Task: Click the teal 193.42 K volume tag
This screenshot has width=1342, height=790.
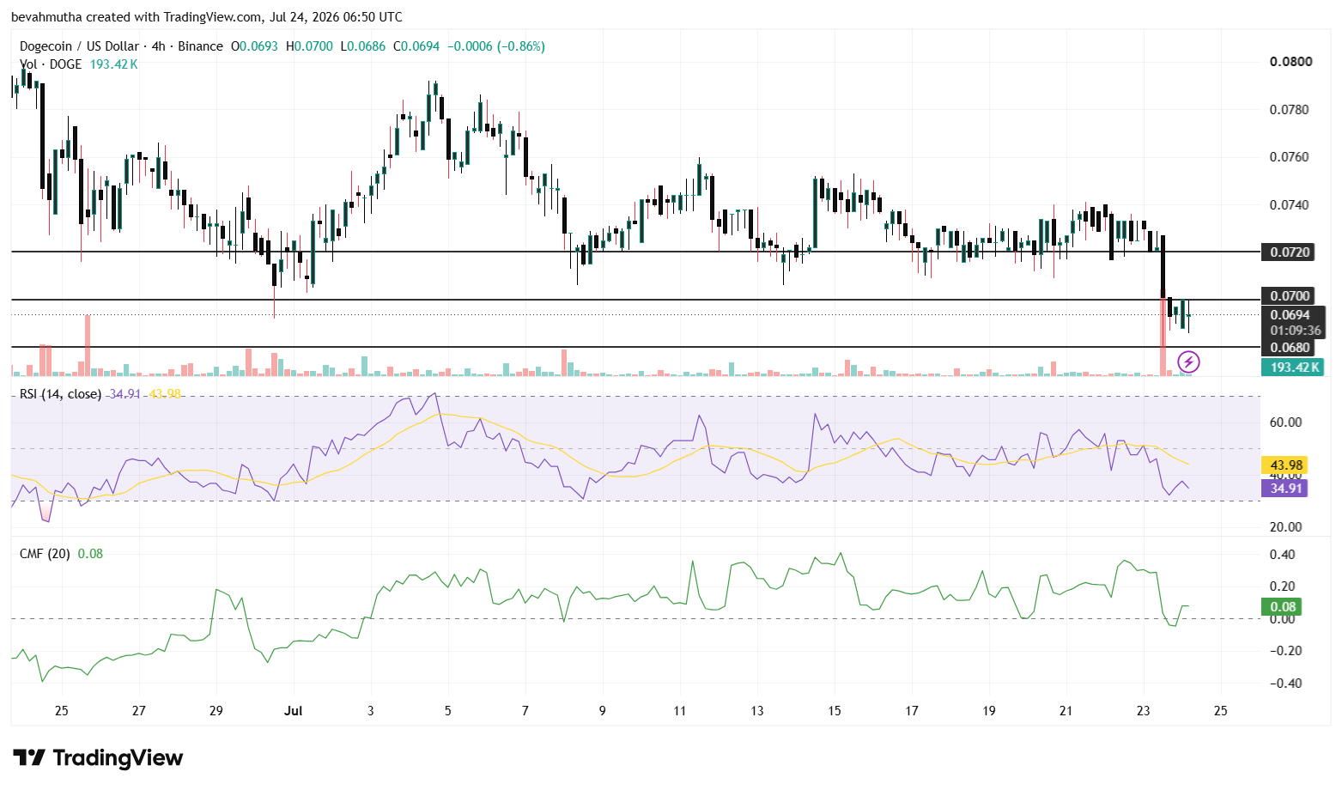Action: pos(1293,368)
